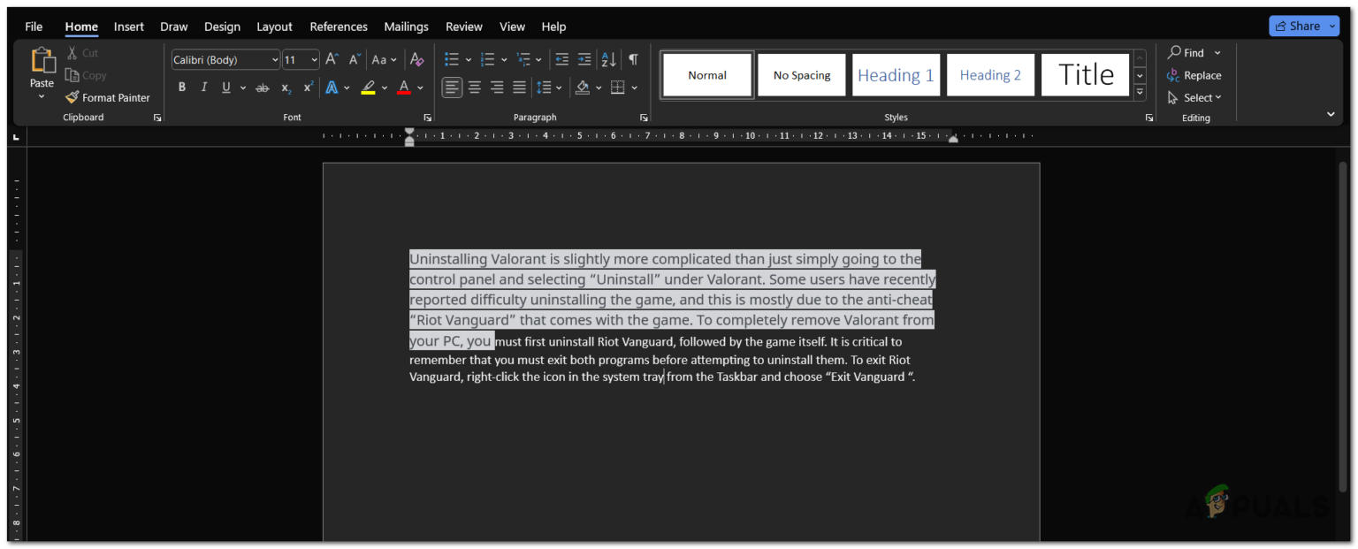Image resolution: width=1358 pixels, height=549 pixels.
Task: Open the Paragraph settings dialog launcher
Action: click(x=644, y=117)
